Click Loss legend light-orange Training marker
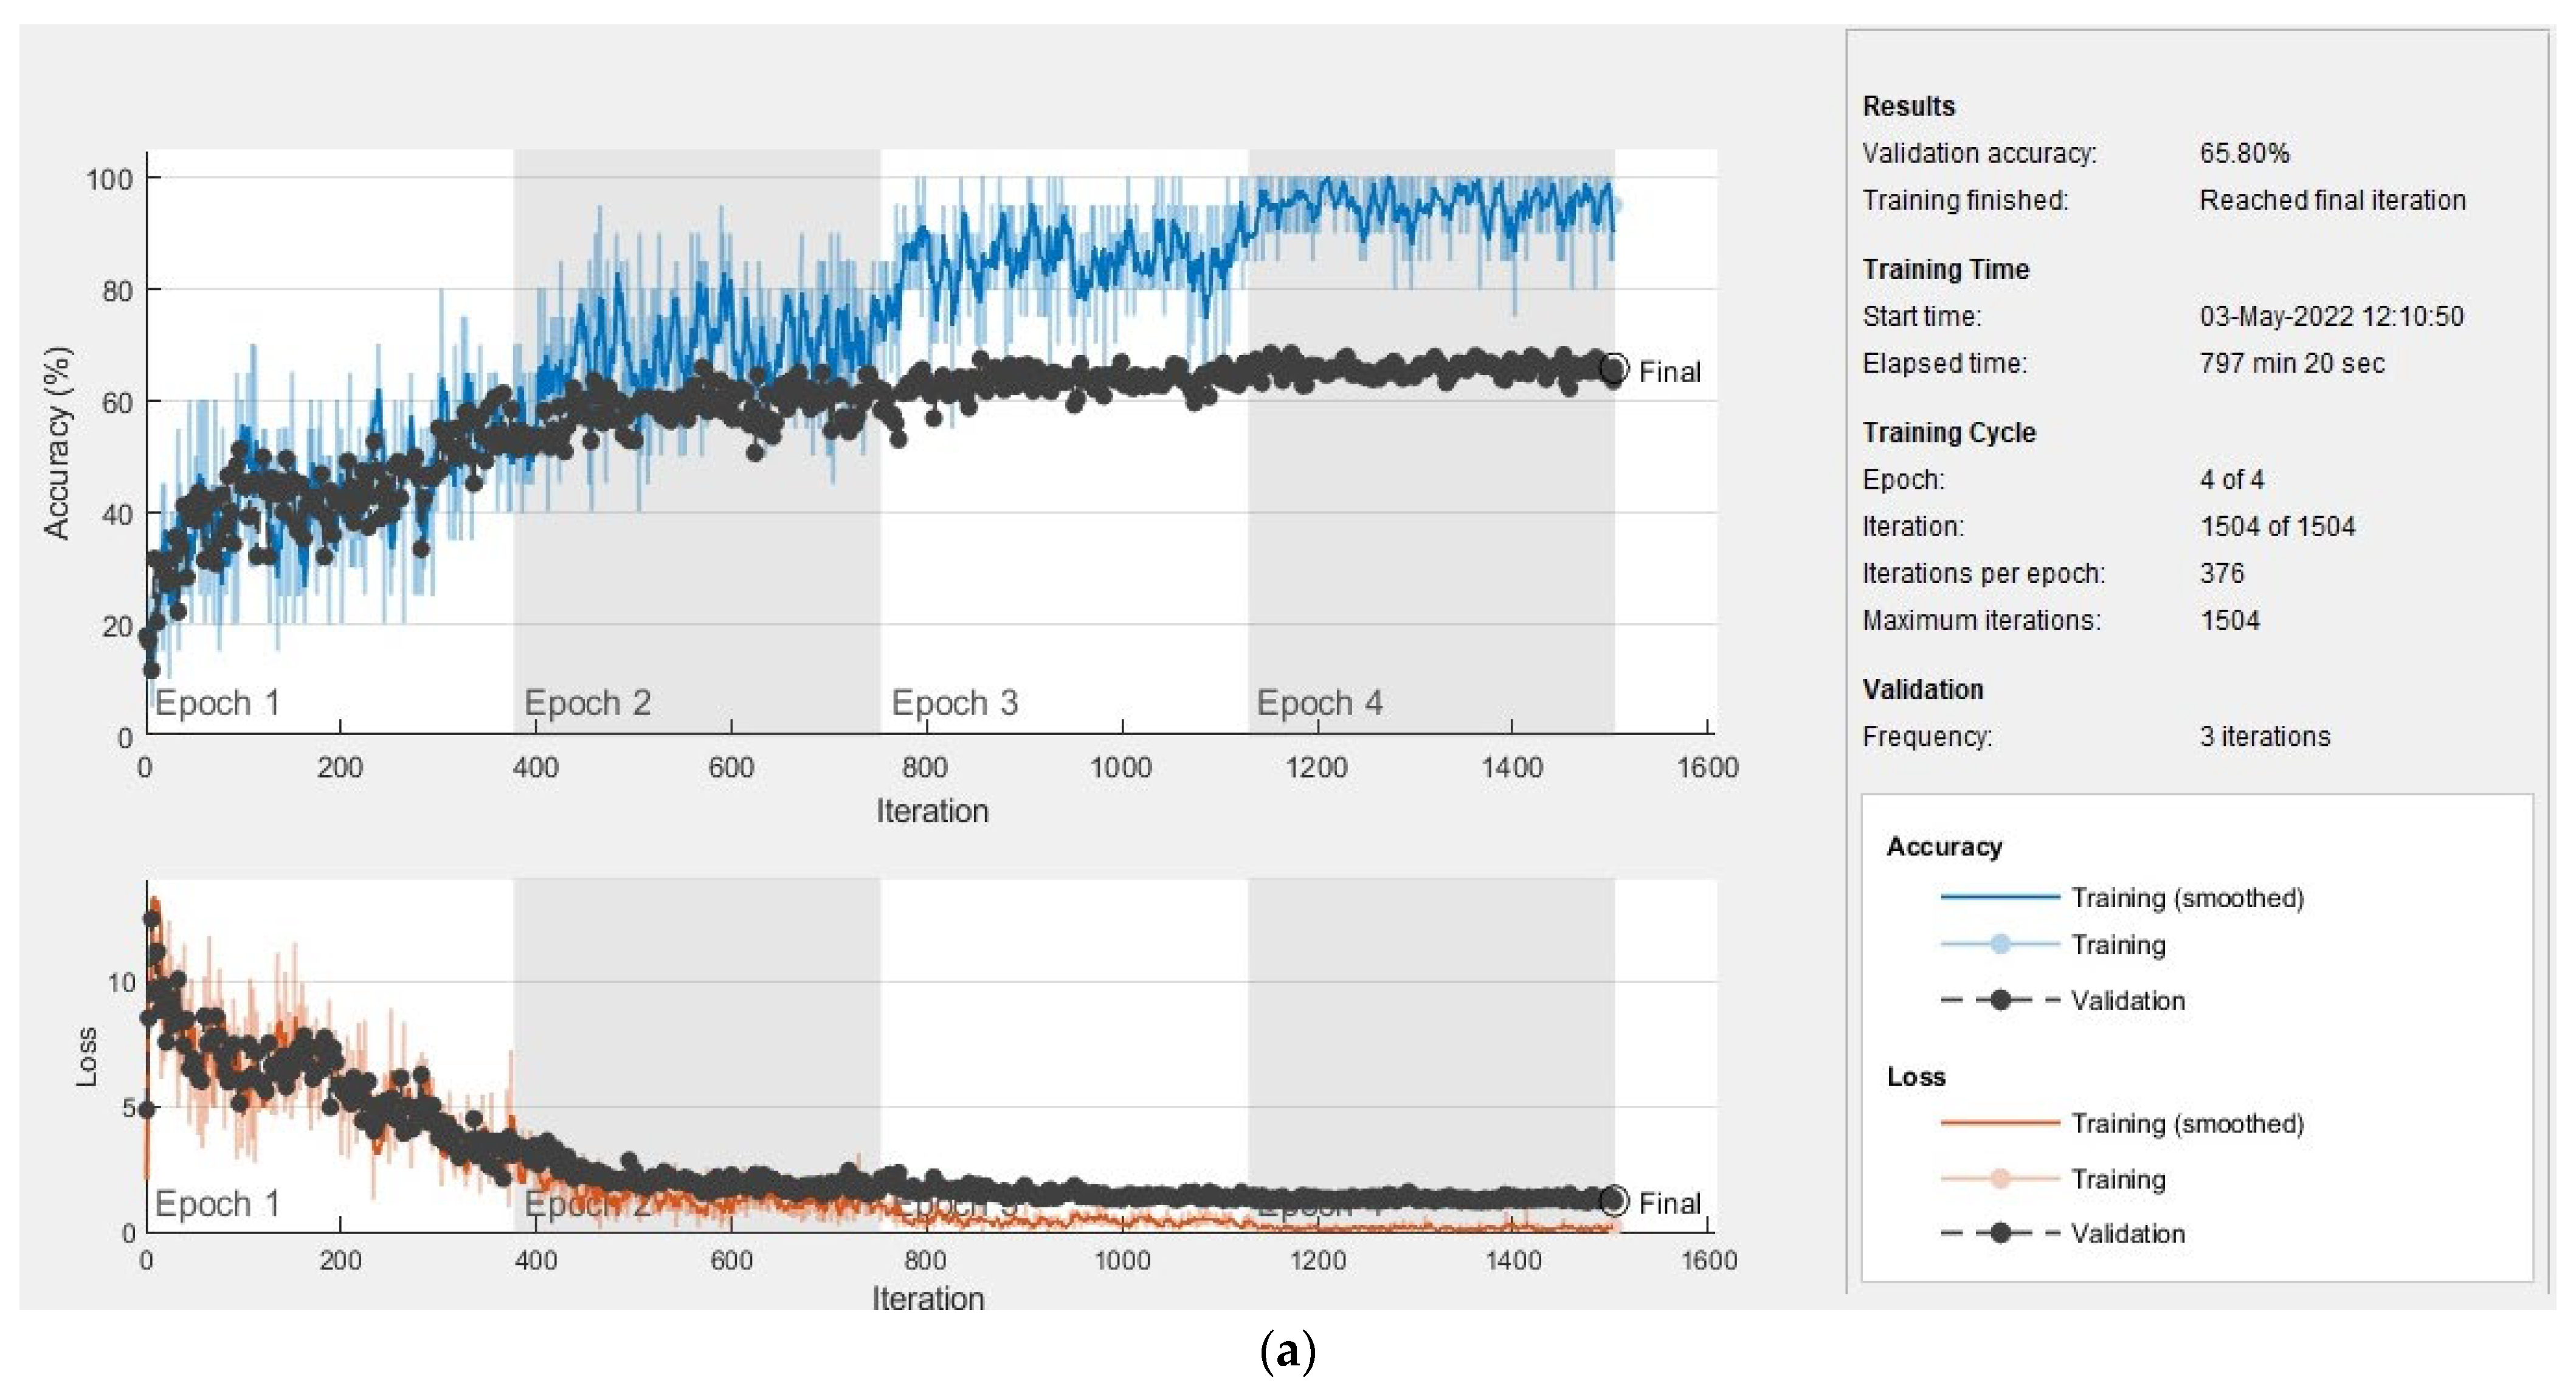The image size is (2576, 1397). click(2000, 1178)
